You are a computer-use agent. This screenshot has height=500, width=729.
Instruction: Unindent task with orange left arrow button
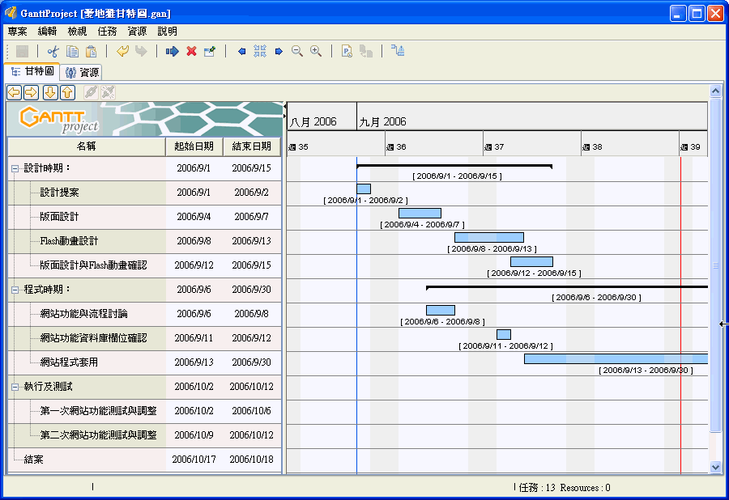click(15, 92)
